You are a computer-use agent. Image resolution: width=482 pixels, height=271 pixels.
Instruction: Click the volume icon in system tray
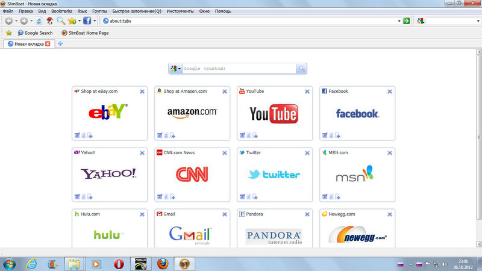445,264
